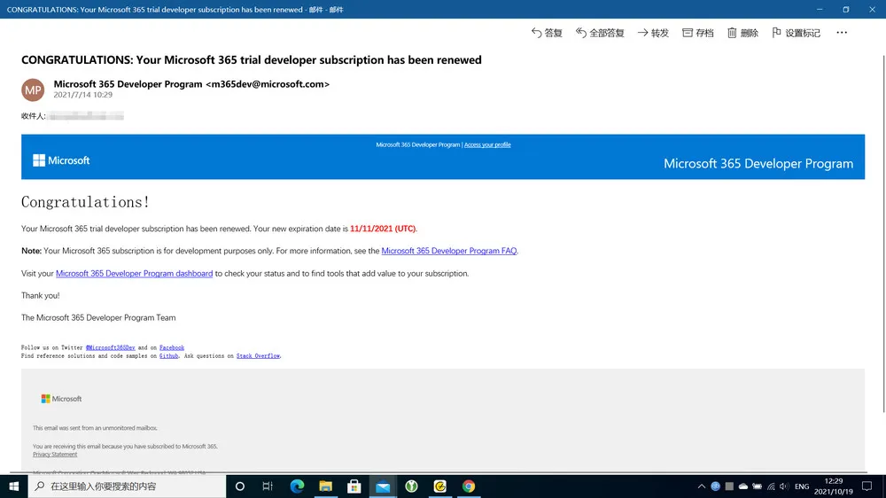Open Microsoft 365 Developer Program dashboard link
Viewport: 886px width, 498px height.
[x=134, y=274]
